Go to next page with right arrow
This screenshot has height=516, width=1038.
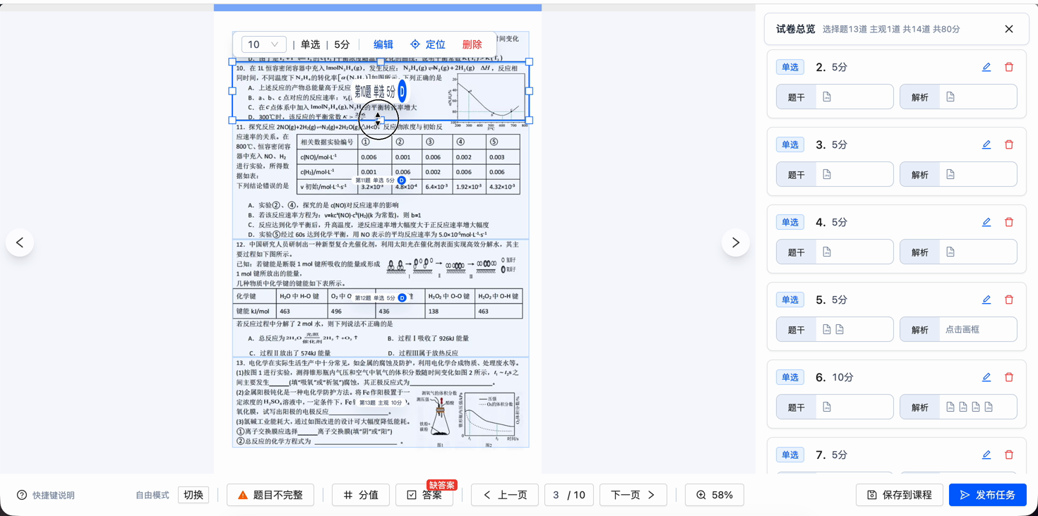pos(735,242)
